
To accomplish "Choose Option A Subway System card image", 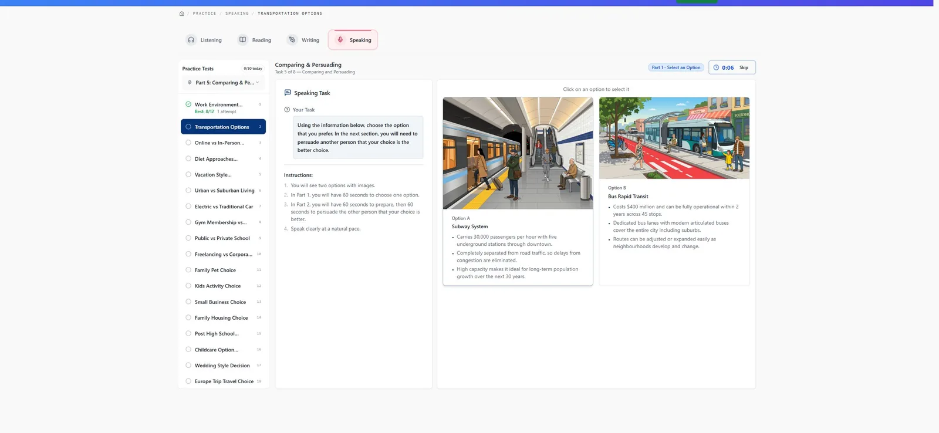I will click(518, 153).
